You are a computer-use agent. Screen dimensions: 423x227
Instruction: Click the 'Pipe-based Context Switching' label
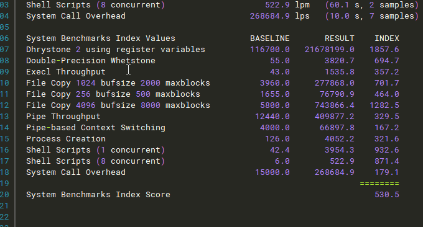coord(96,128)
